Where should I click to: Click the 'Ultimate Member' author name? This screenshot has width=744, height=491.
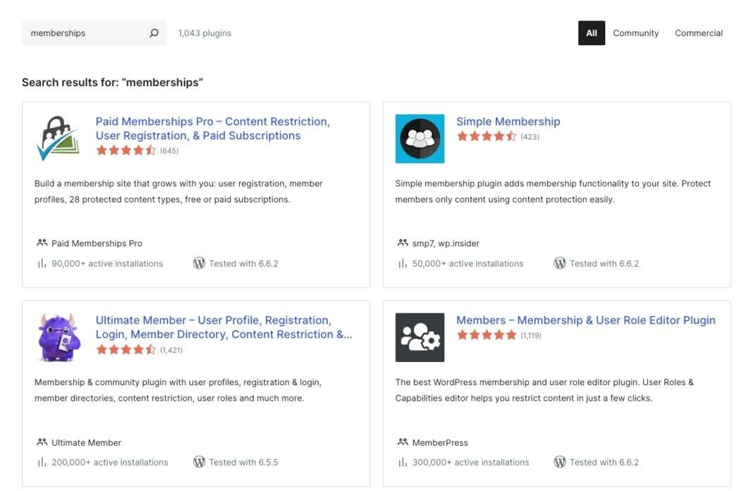coord(86,442)
